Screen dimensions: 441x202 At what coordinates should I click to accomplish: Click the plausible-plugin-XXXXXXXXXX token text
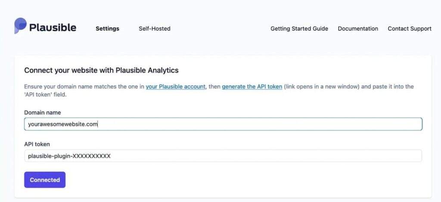pos(69,156)
